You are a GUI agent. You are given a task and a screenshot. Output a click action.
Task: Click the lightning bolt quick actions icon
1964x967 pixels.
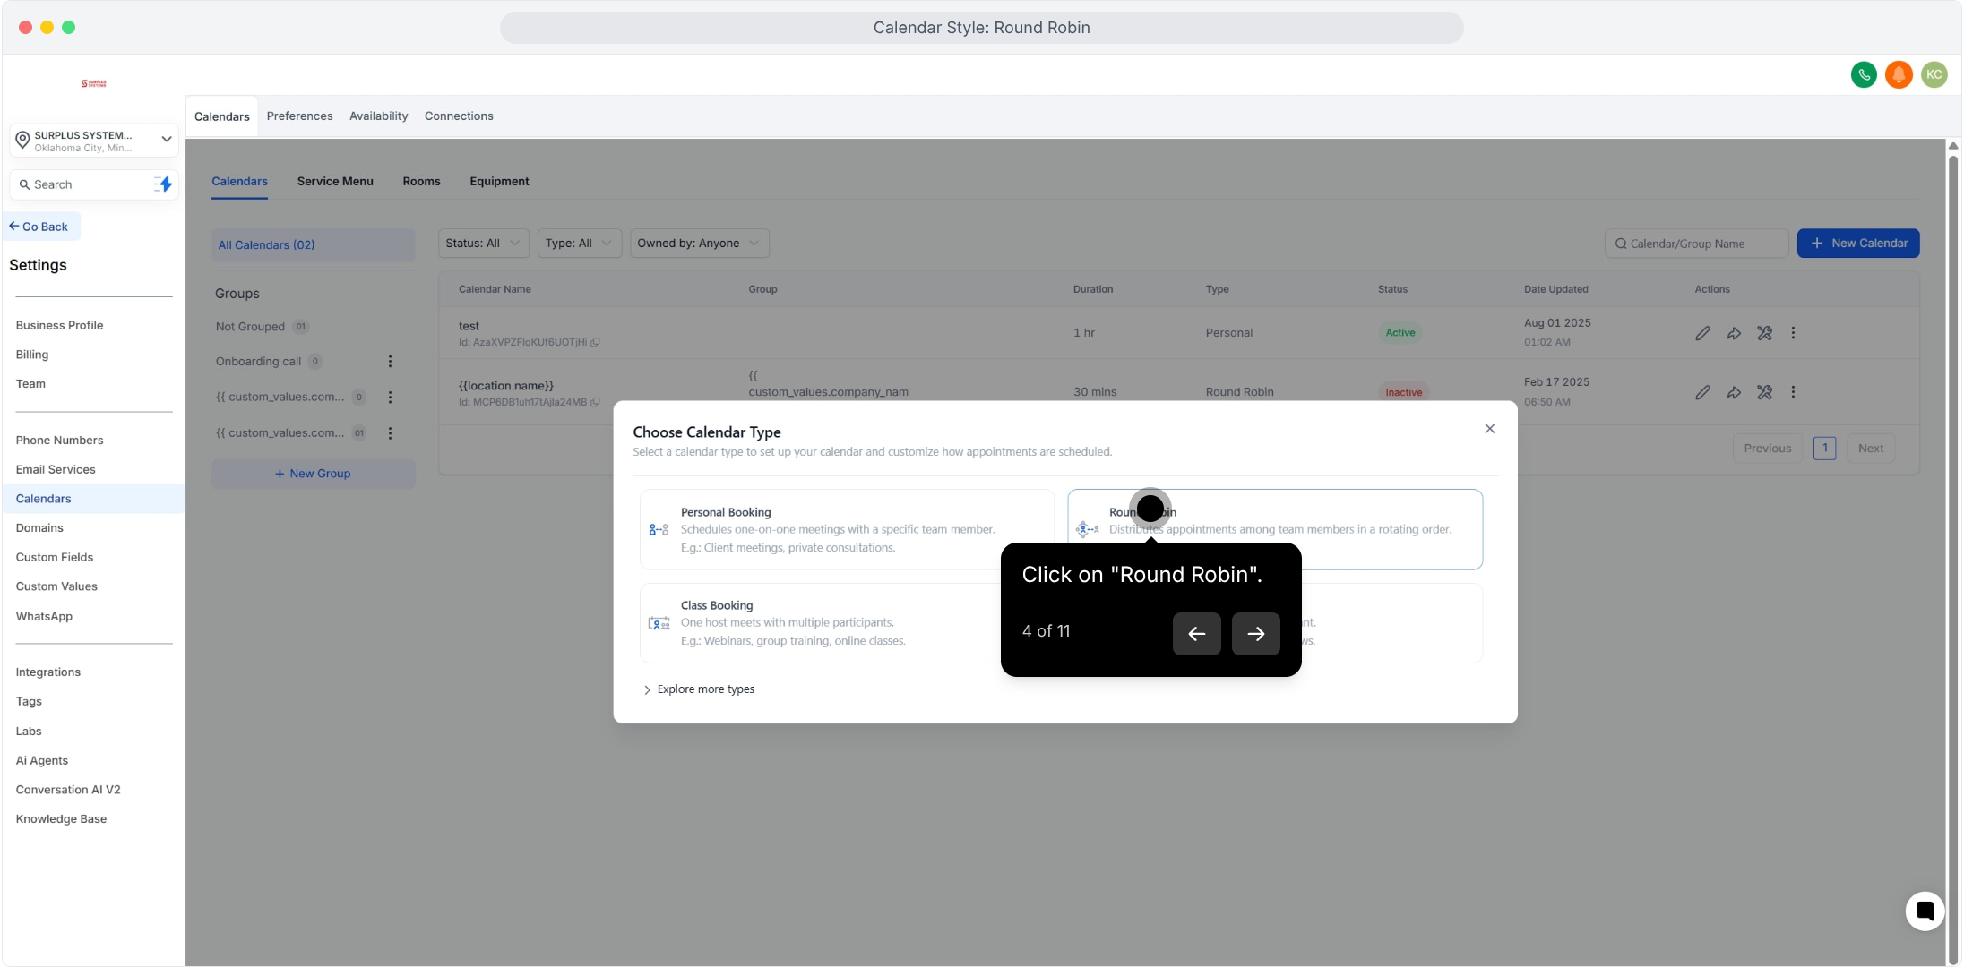(164, 184)
